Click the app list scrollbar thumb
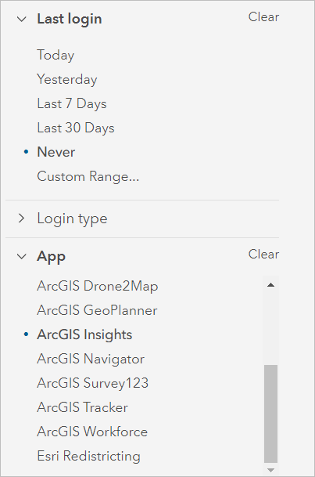The image size is (315, 477). point(270,414)
